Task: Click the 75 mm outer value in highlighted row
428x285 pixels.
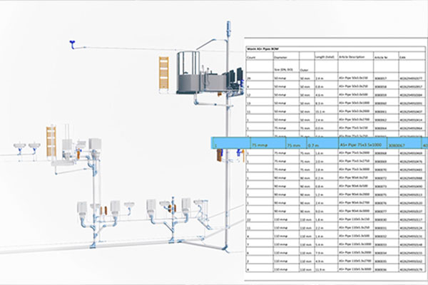Action: point(294,144)
